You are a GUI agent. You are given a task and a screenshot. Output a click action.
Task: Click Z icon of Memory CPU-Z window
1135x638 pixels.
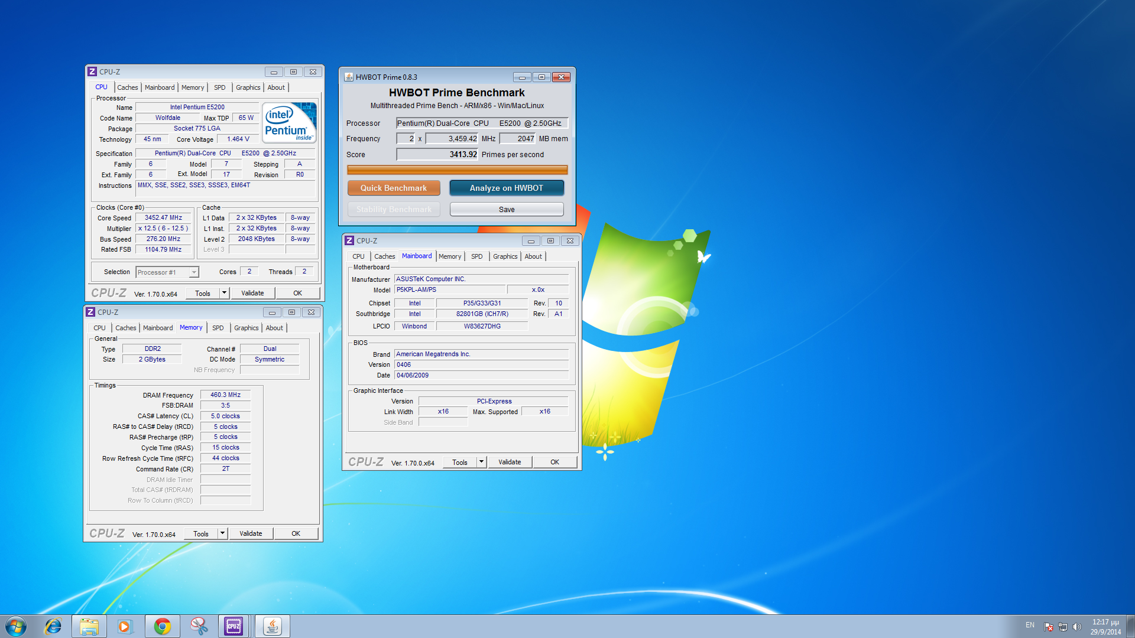(90, 312)
